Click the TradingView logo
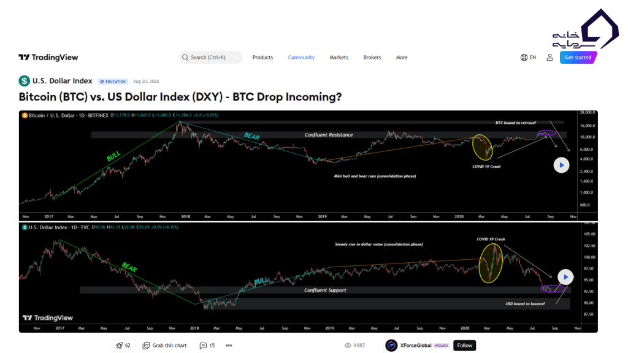Viewport: 628px width, 353px height. pos(48,57)
